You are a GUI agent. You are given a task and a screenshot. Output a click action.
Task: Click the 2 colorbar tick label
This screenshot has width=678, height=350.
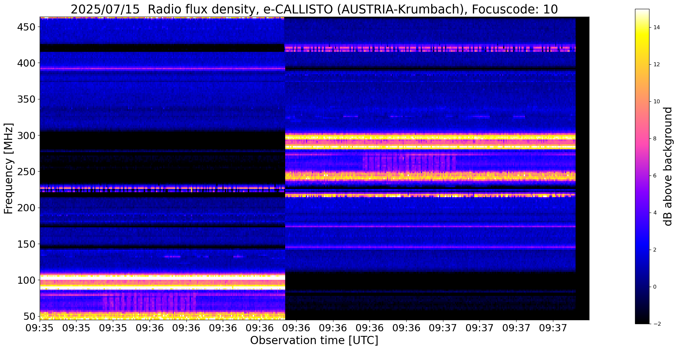coord(655,250)
